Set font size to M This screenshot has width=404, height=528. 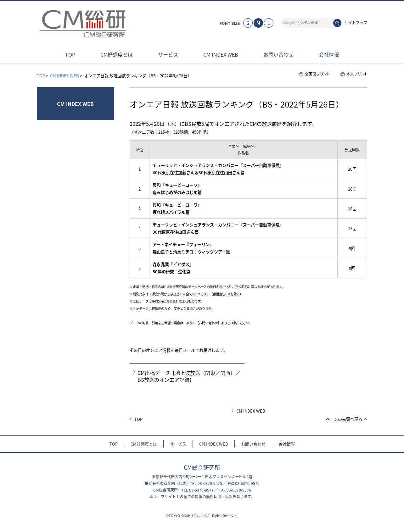click(x=258, y=23)
